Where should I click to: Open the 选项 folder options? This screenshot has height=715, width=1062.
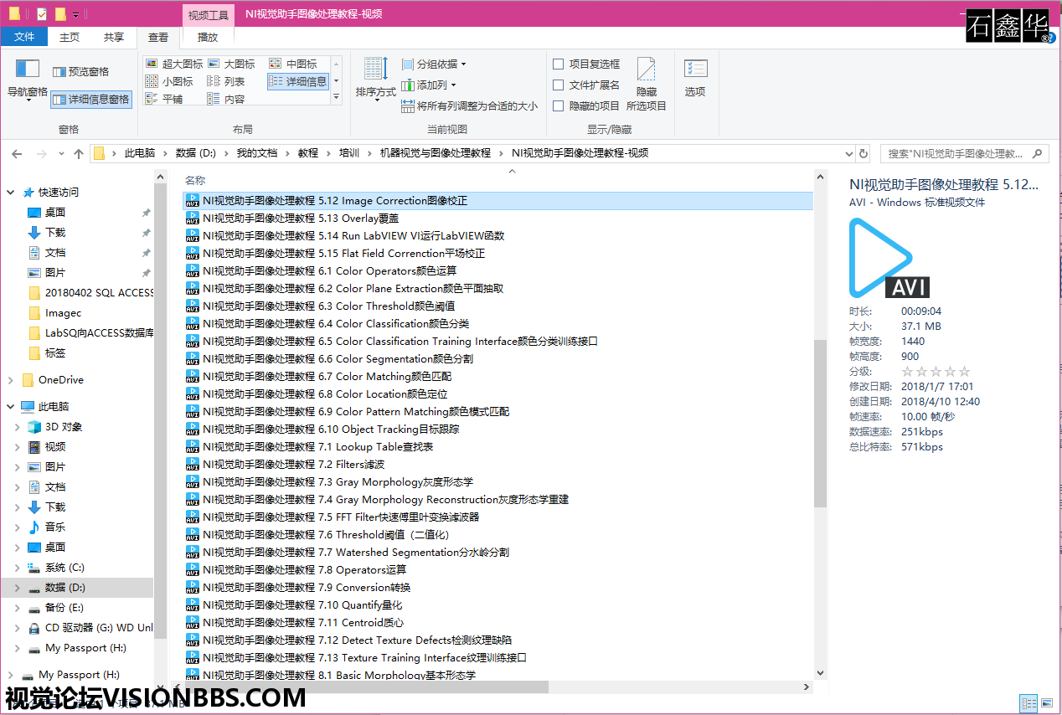coord(695,78)
